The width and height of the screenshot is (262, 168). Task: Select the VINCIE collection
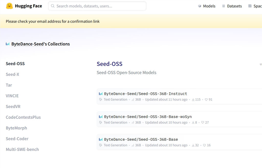[x=12, y=96]
